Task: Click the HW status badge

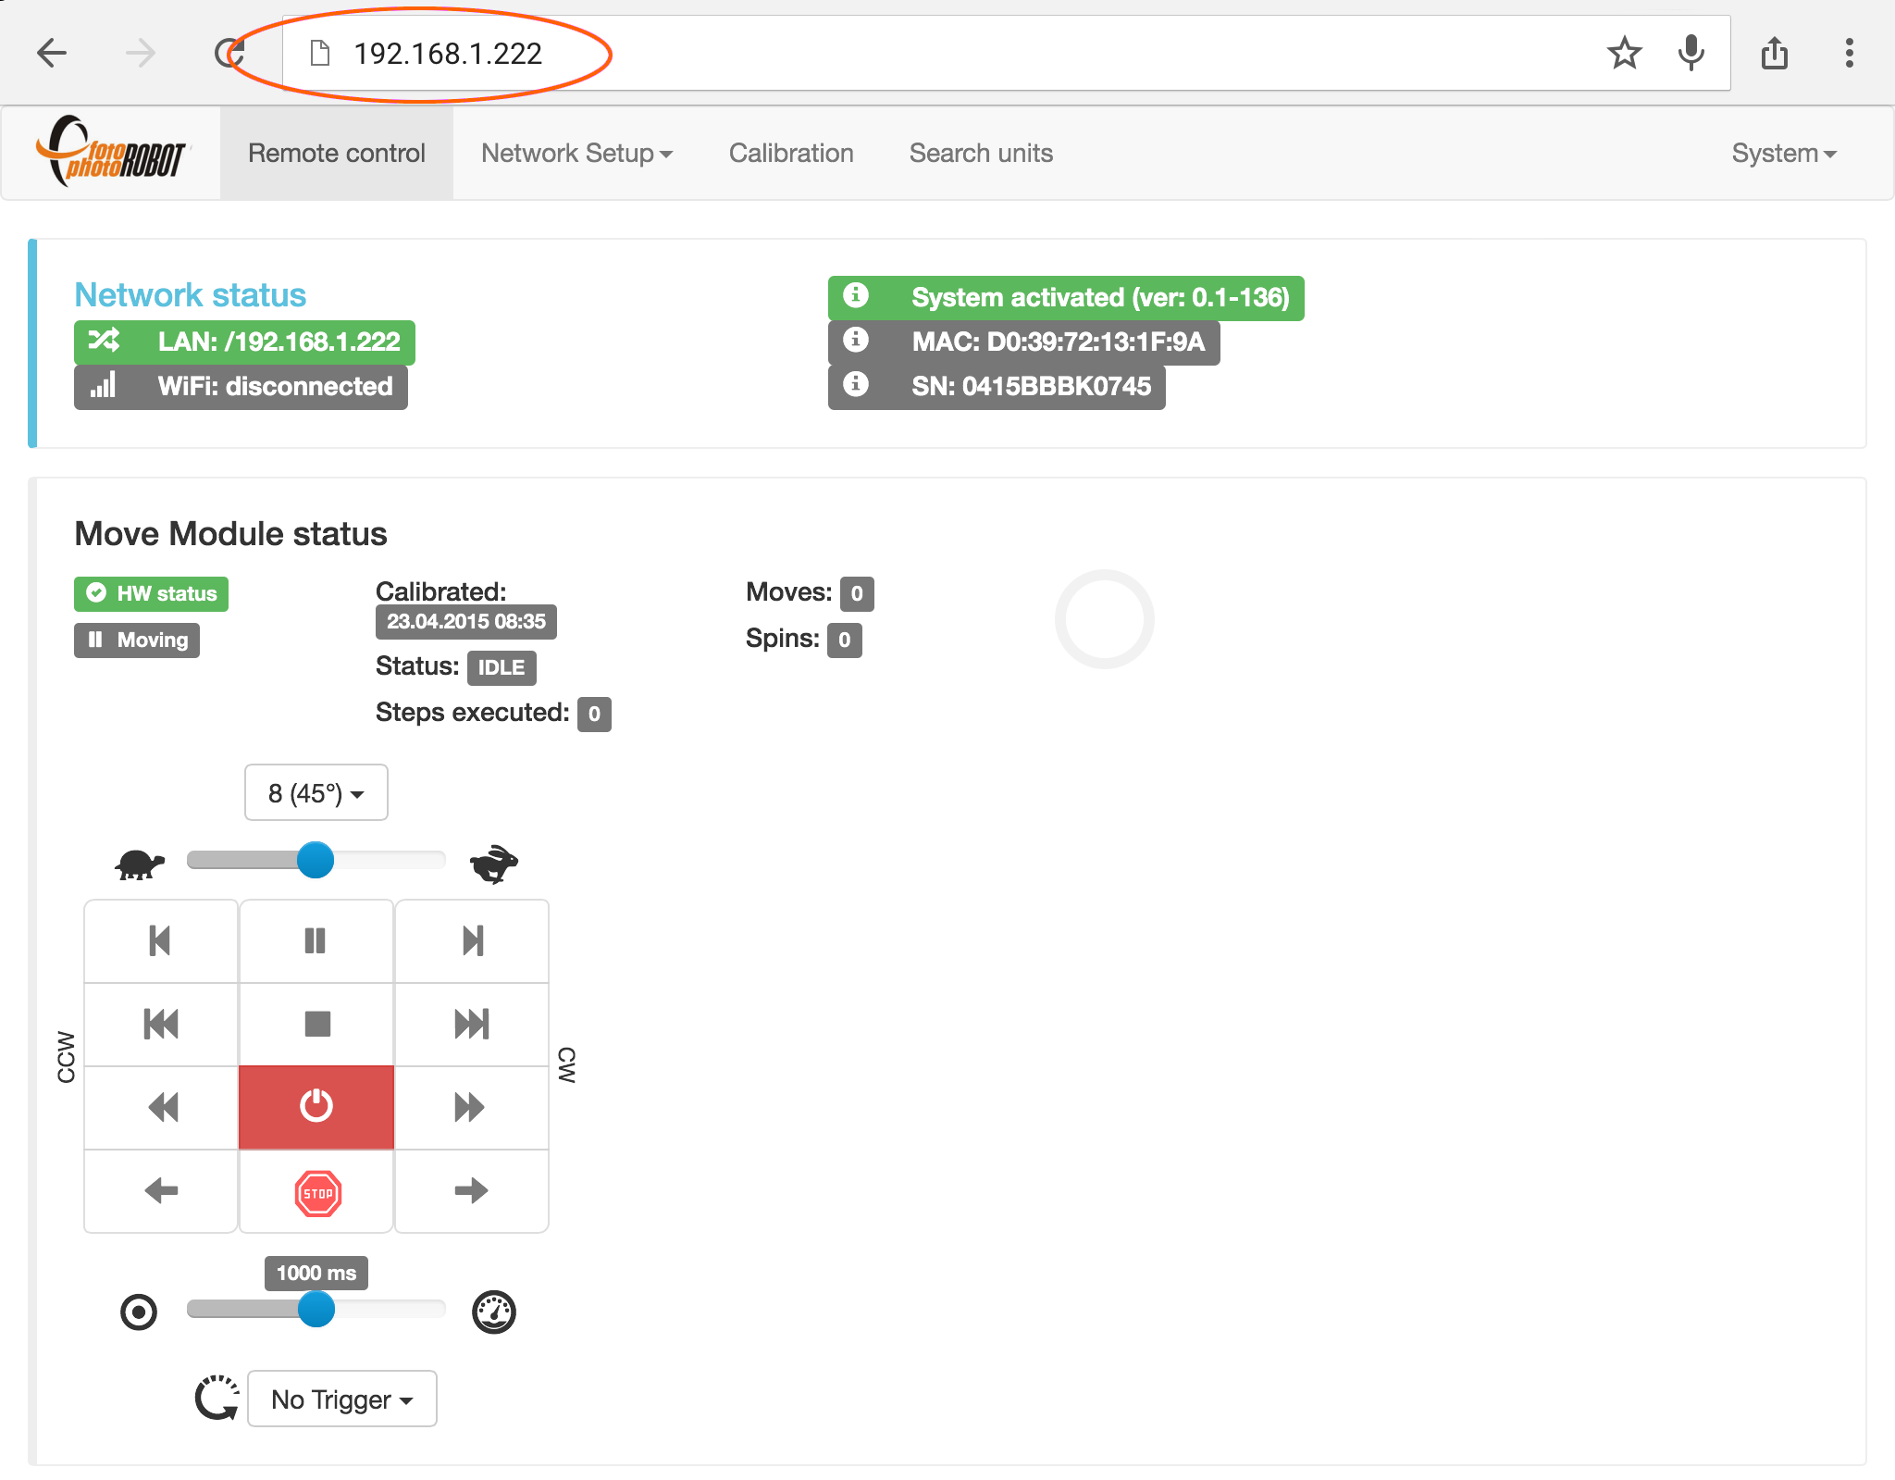Action: point(151,593)
